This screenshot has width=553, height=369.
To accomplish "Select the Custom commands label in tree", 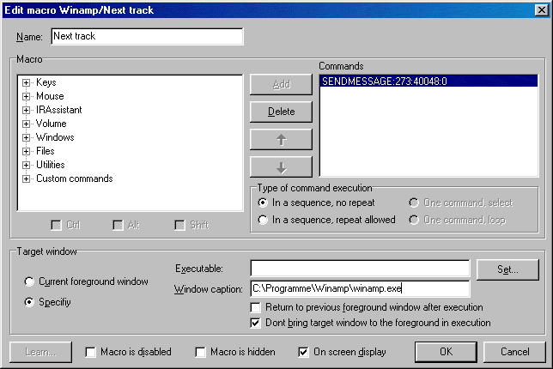I will click(x=75, y=178).
